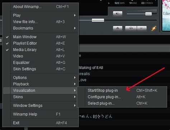Expand the Skins submenu
This screenshot has height=130, width=170.
[41, 97]
